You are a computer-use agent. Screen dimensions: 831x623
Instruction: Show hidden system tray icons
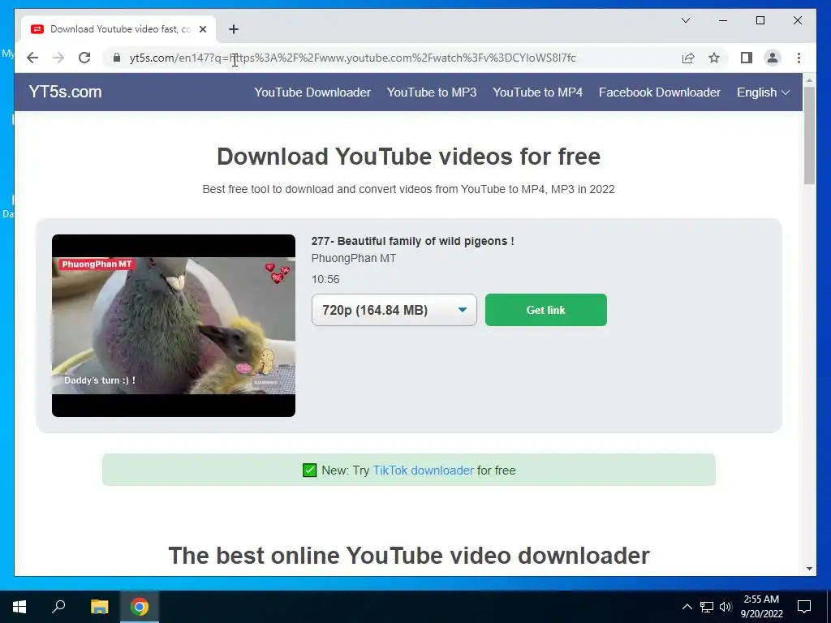click(687, 607)
